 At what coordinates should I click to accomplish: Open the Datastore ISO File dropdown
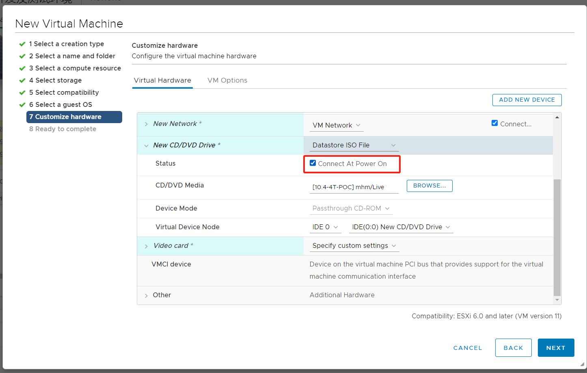click(354, 145)
